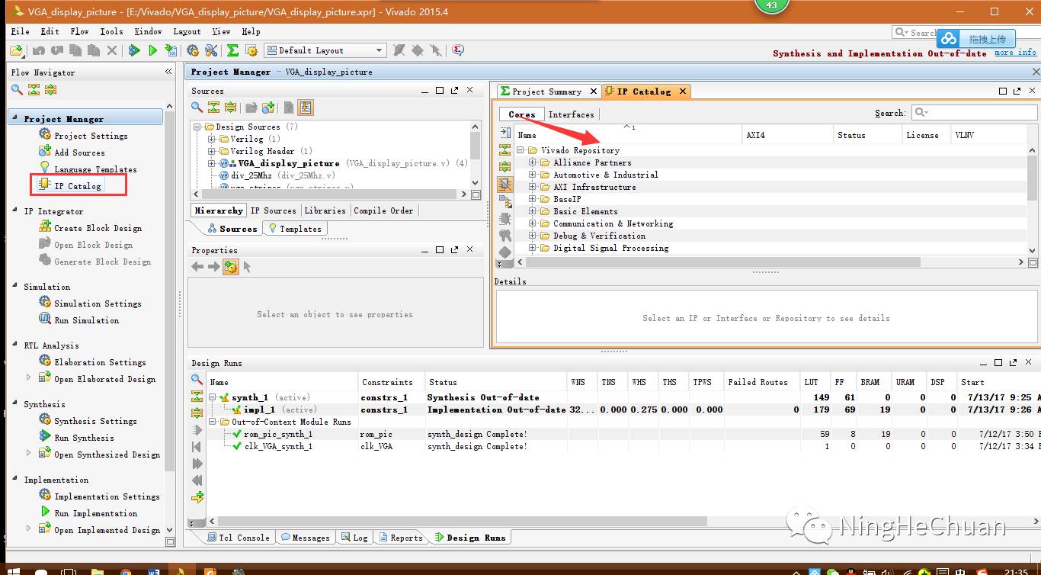Collapse the Flow Navigator with double-arrow icon

pos(168,72)
